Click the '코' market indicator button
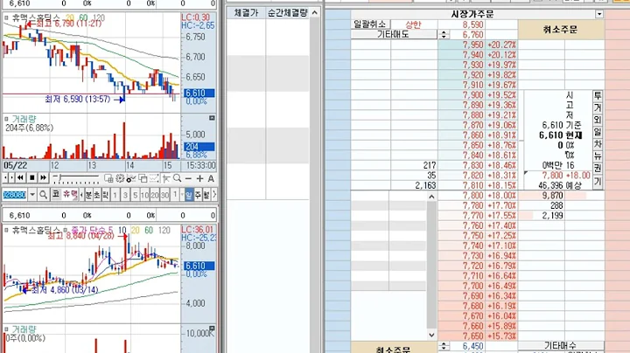Image resolution: width=630 pixels, height=353 pixels. click(55, 194)
